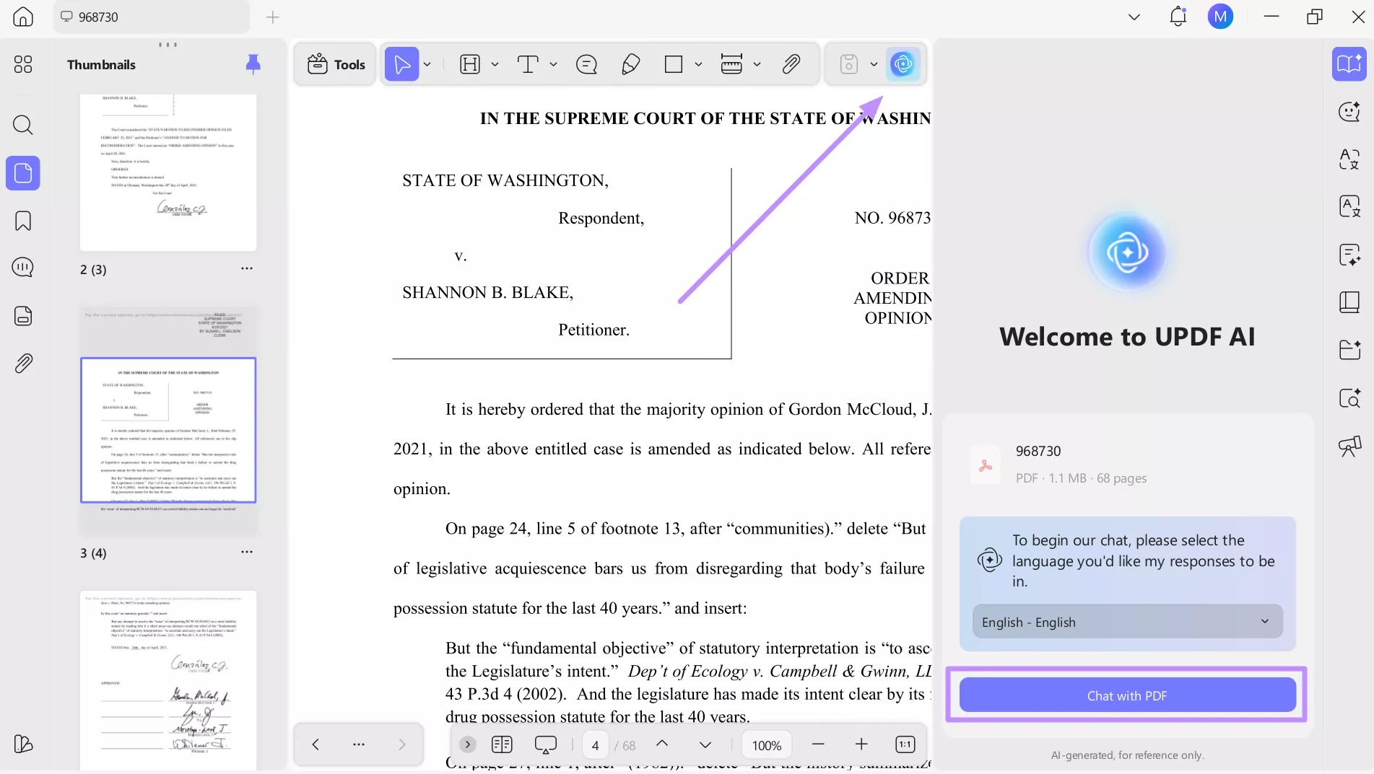This screenshot has height=774, width=1374.
Task: Open options for page 3 thumbnail
Action: coord(246,552)
